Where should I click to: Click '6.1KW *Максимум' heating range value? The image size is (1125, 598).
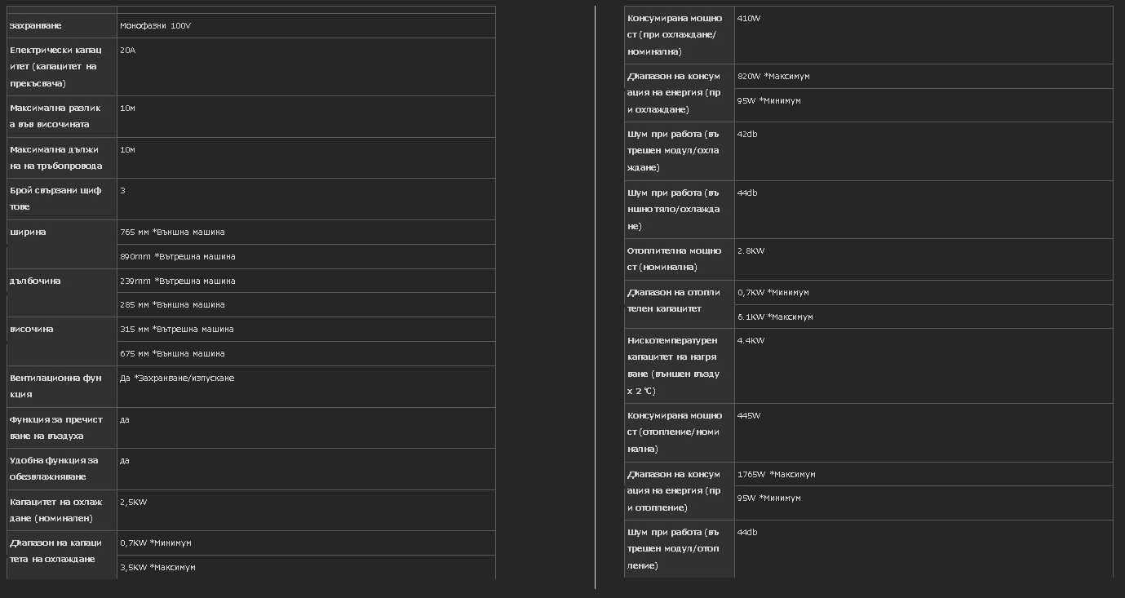775,317
